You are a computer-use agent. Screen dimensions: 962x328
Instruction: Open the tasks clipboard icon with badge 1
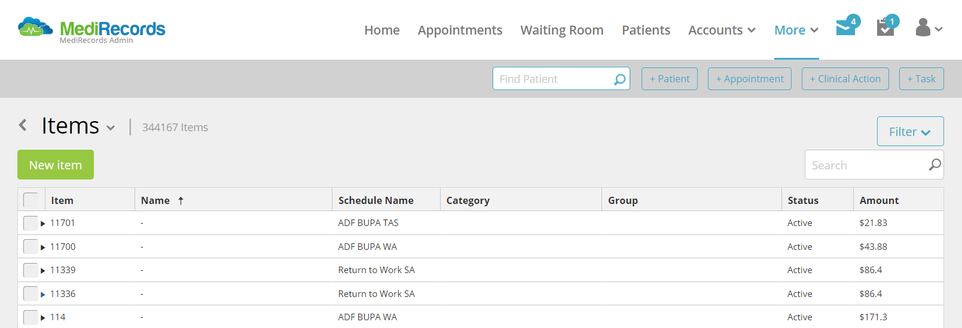click(x=887, y=26)
